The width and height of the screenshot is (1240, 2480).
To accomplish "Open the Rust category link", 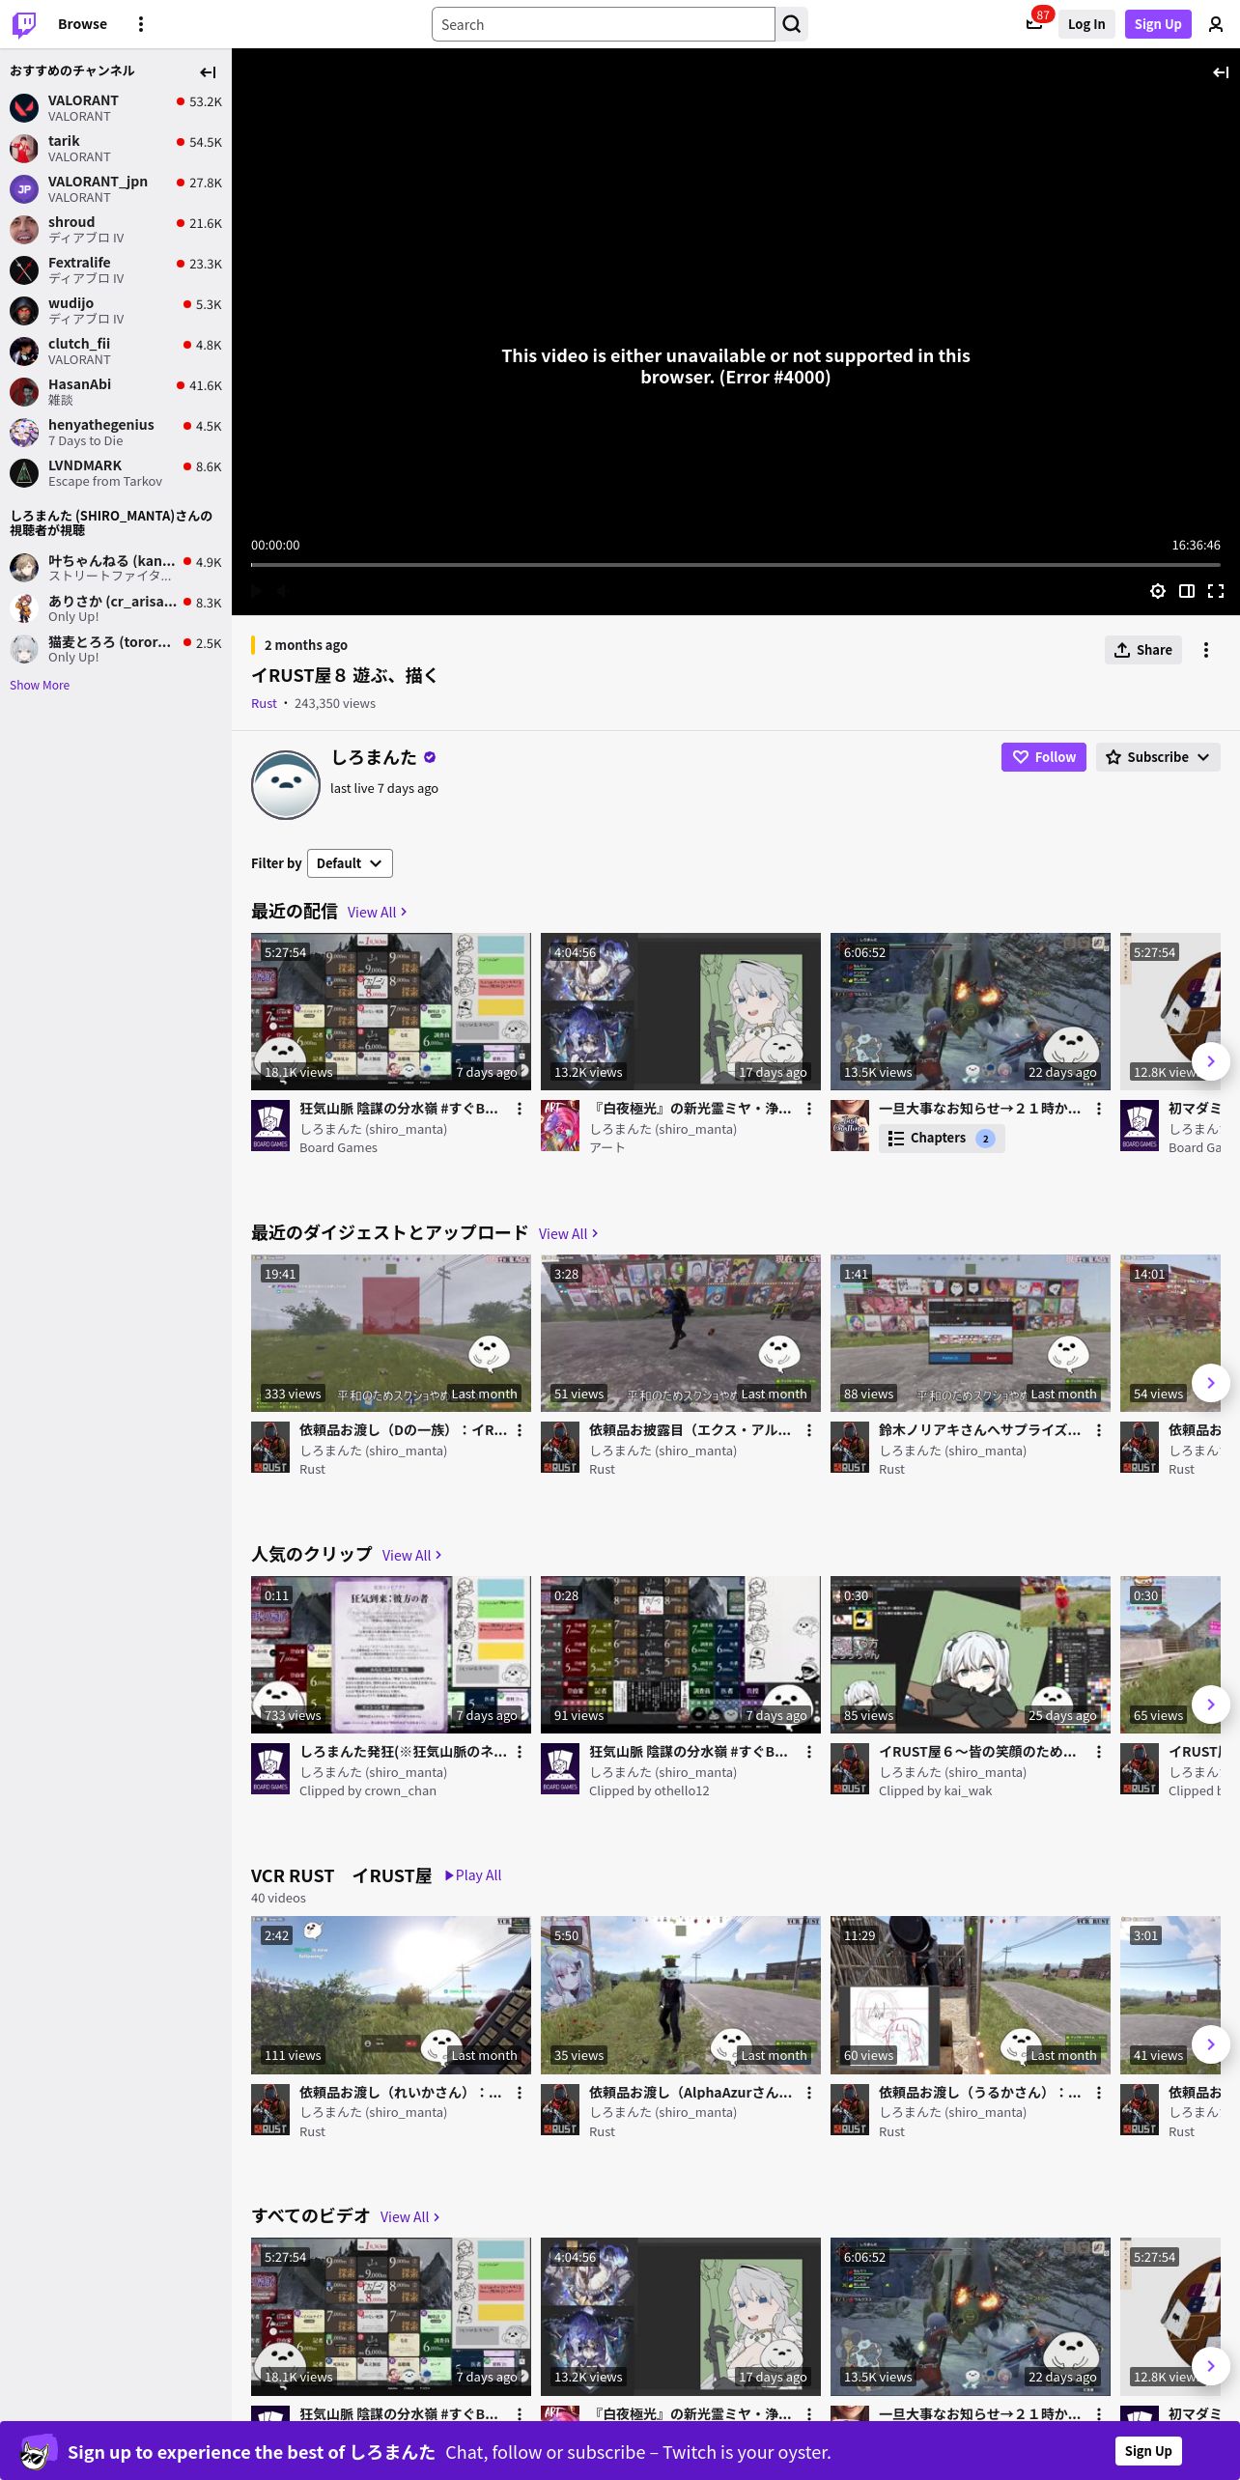I will 264,703.
